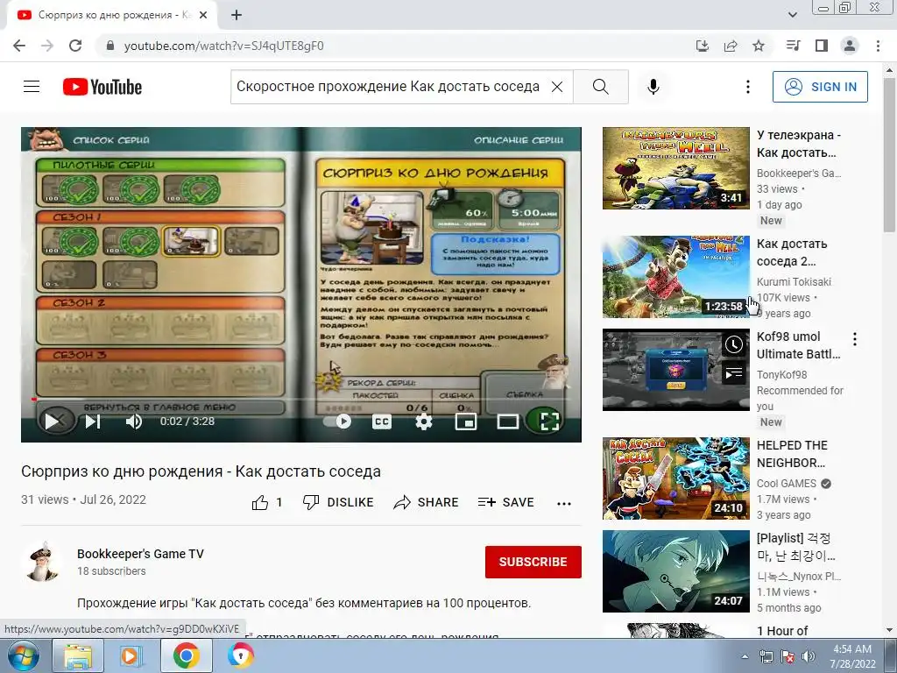Go to the YouTube home logo
The width and height of the screenshot is (897, 673).
102,87
